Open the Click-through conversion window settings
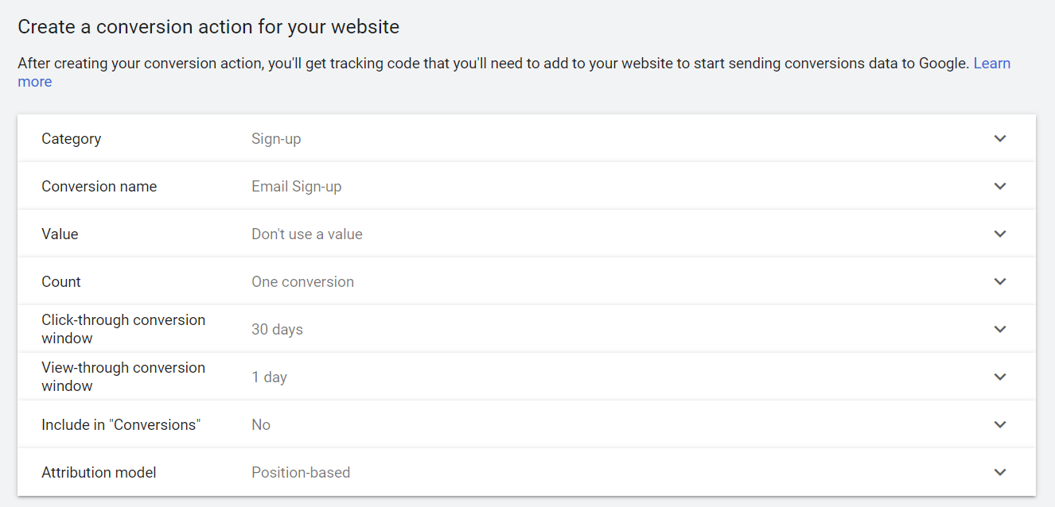Screen dimensions: 1055x507 (x=1000, y=328)
